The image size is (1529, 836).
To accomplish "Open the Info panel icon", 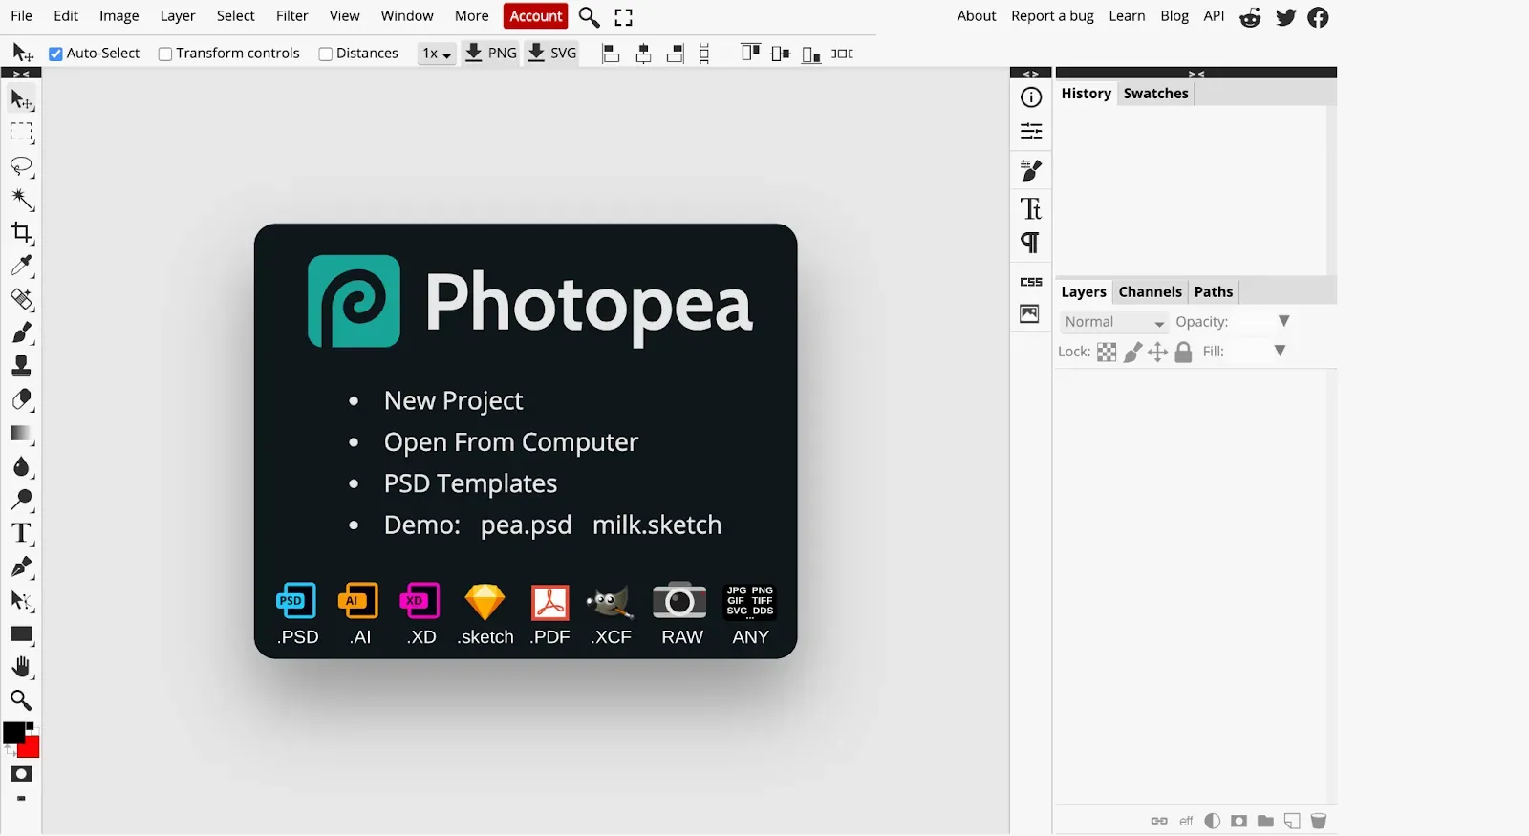I will click(1031, 97).
